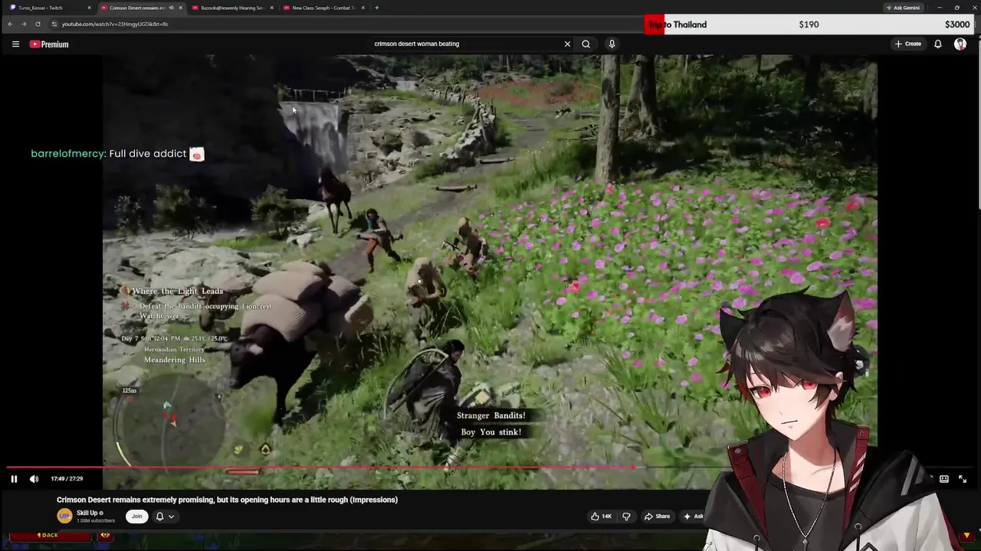This screenshot has height=551, width=981.
Task: View site information icon in the address bar
Action: [54, 24]
